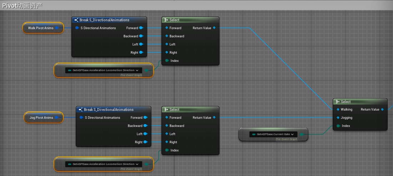Screen dimensions: 393x176
Task: Click lower-left Select node Index pin
Action: pos(167,150)
